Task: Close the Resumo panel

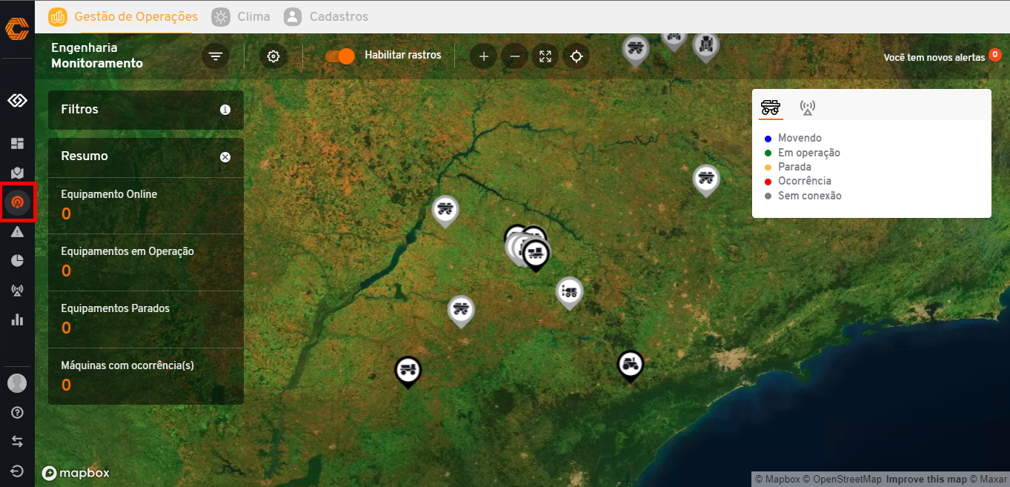Action: (x=225, y=157)
